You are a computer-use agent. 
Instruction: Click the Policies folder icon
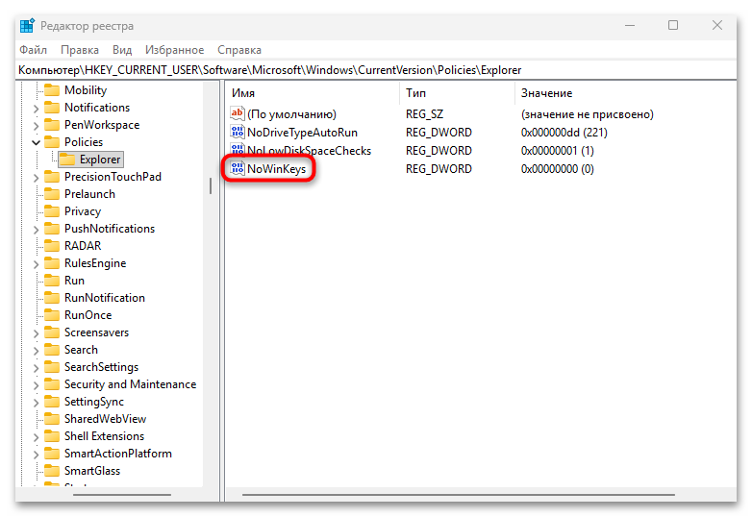coord(52,142)
